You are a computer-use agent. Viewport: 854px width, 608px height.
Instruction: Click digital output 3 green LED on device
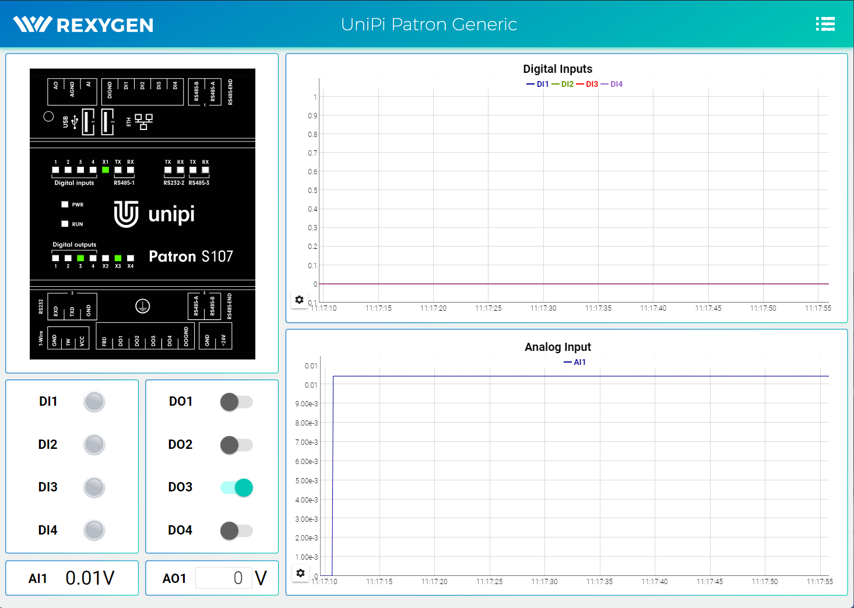click(80, 258)
